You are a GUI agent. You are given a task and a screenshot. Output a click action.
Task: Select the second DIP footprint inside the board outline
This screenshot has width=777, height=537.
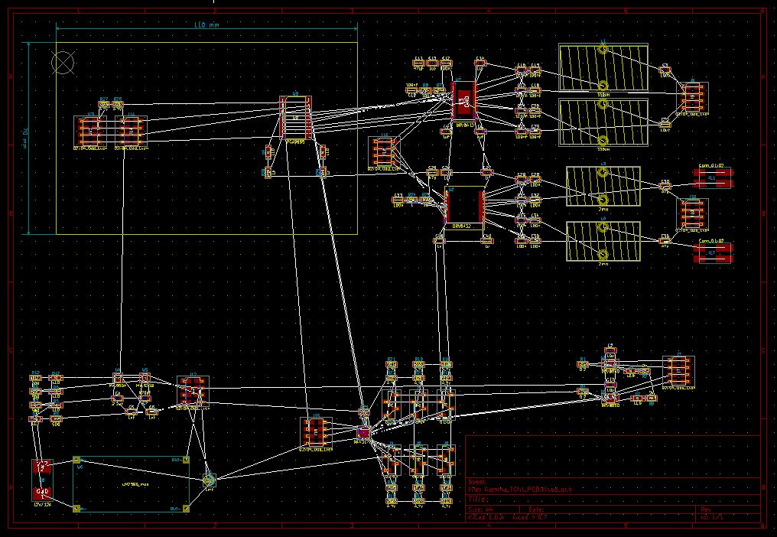point(131,132)
